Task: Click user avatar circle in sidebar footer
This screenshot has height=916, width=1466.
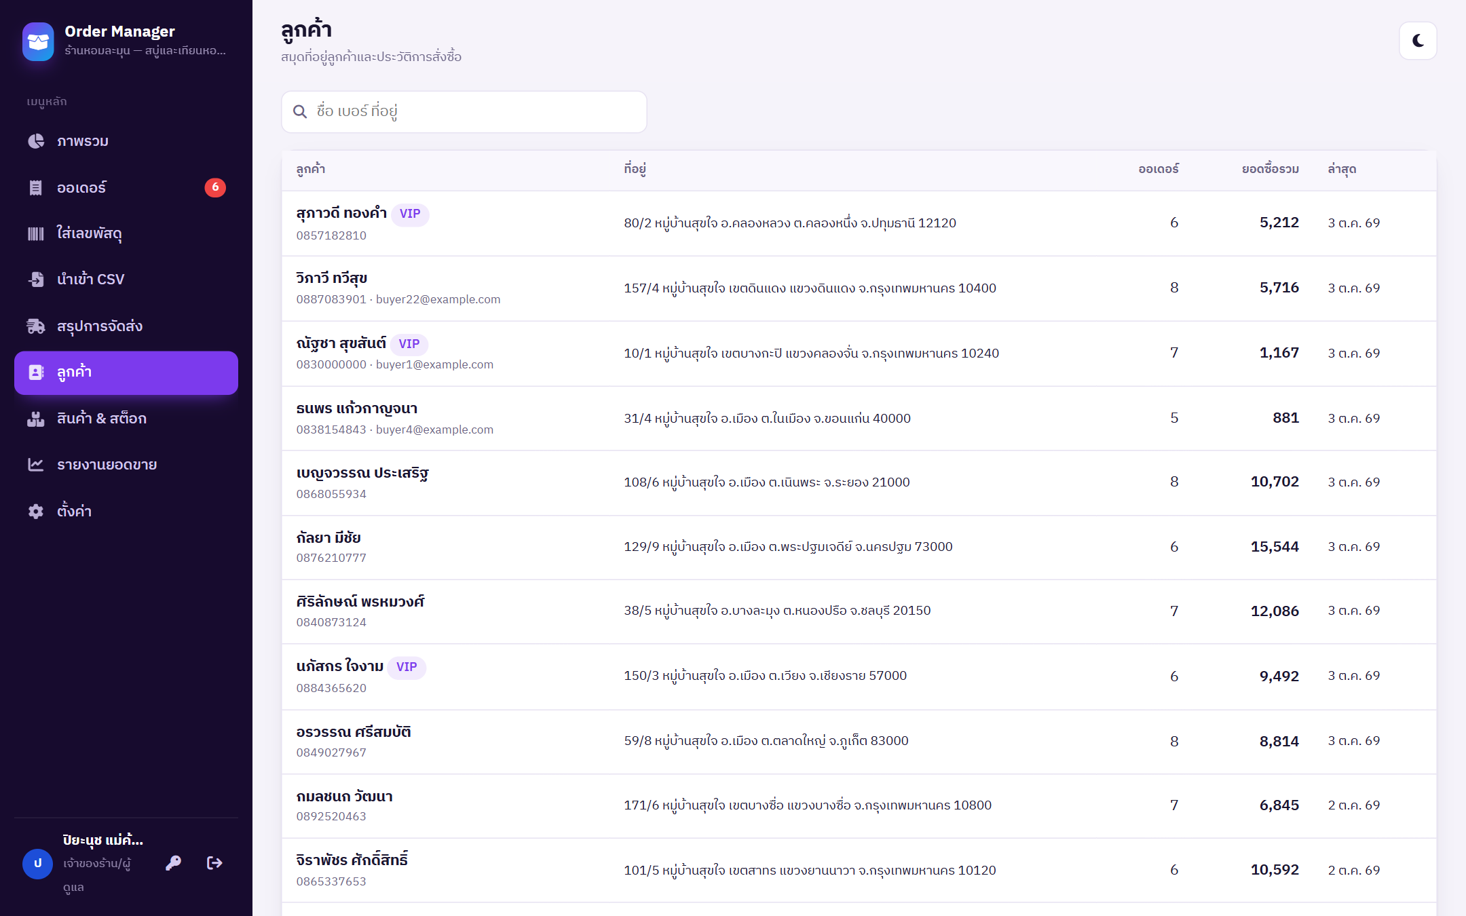Action: [x=38, y=864]
